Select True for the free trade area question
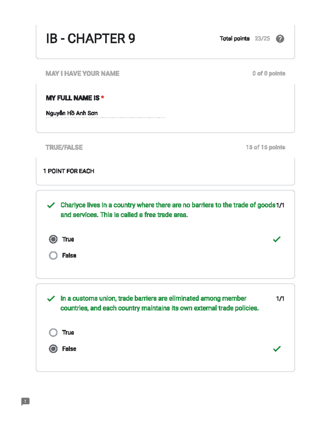Image resolution: width=330 pixels, height=428 pixels. pyautogui.click(x=53, y=239)
